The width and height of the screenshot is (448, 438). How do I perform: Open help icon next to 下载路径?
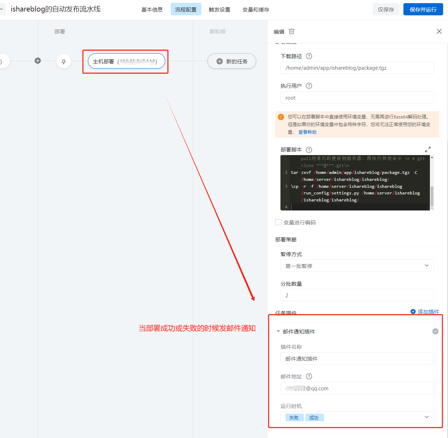[x=309, y=56]
